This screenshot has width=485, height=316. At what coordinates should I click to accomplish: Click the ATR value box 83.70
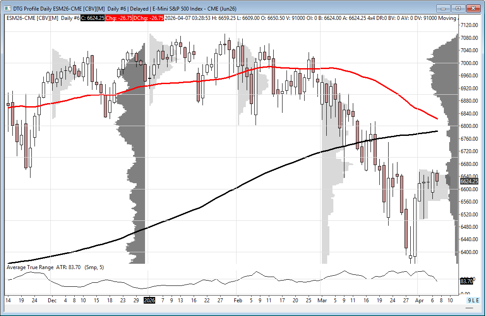(x=466, y=281)
